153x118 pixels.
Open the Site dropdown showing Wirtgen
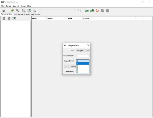[83, 51]
